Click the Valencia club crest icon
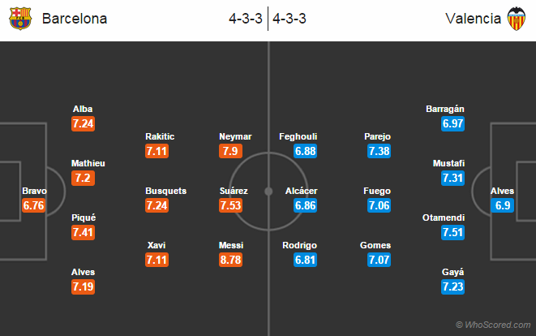536x336 pixels. click(517, 19)
